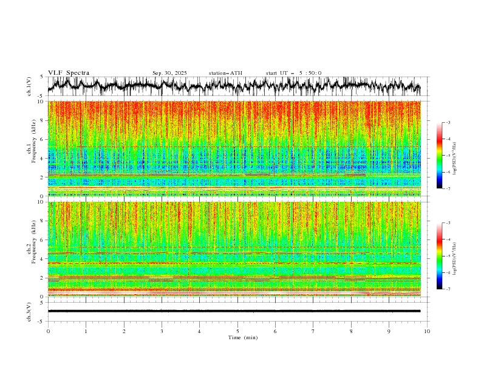
Task: Click the "7" tick on the time axis
Action: (313, 331)
